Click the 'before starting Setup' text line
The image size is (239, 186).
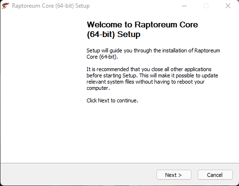152,75
